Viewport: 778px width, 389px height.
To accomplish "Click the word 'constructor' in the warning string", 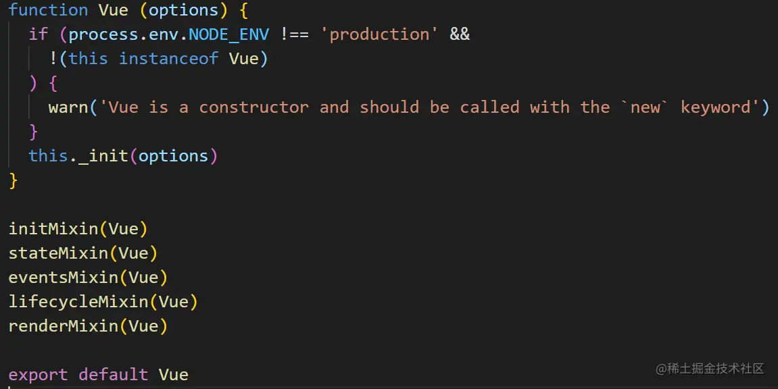I will pyautogui.click(x=253, y=107).
